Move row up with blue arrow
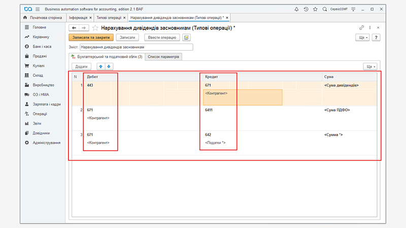The image size is (406, 228). click(100, 66)
